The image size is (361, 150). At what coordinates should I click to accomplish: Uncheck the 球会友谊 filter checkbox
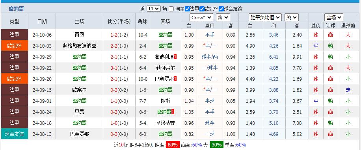(221, 9)
